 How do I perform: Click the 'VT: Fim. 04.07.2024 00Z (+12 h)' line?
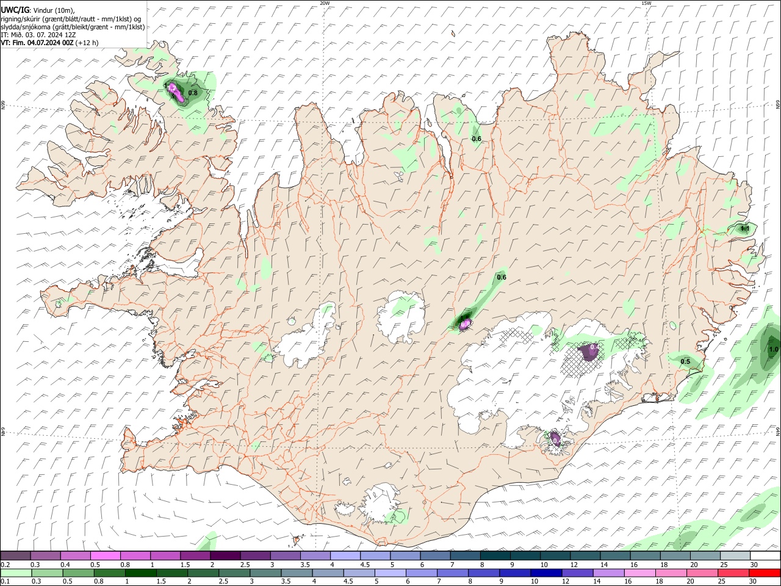(49, 43)
